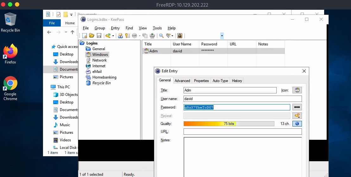Click the Password column header
This screenshot has height=177, width=351.
click(213, 44)
